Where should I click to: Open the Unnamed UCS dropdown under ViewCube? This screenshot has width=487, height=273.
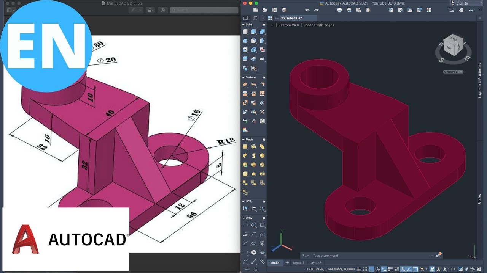(453, 72)
